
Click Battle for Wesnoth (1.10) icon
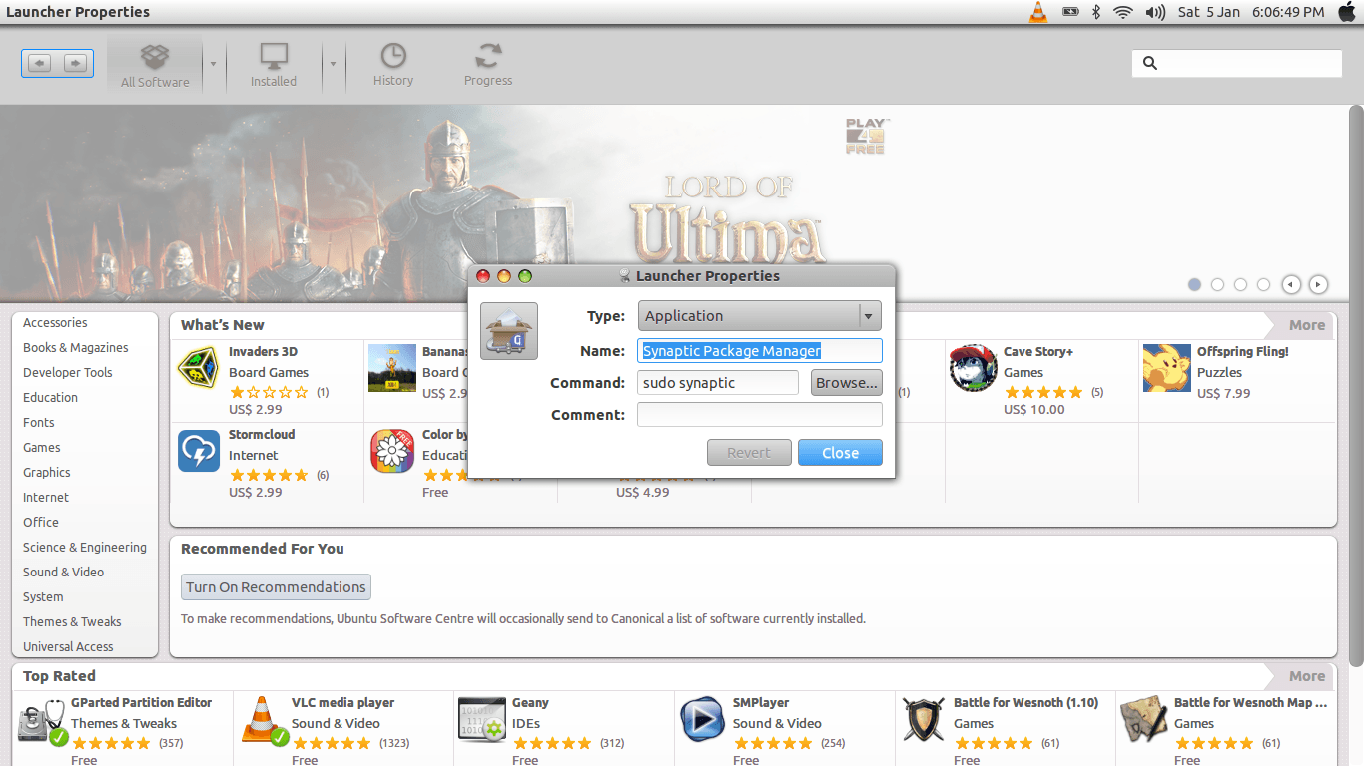pyautogui.click(x=924, y=719)
